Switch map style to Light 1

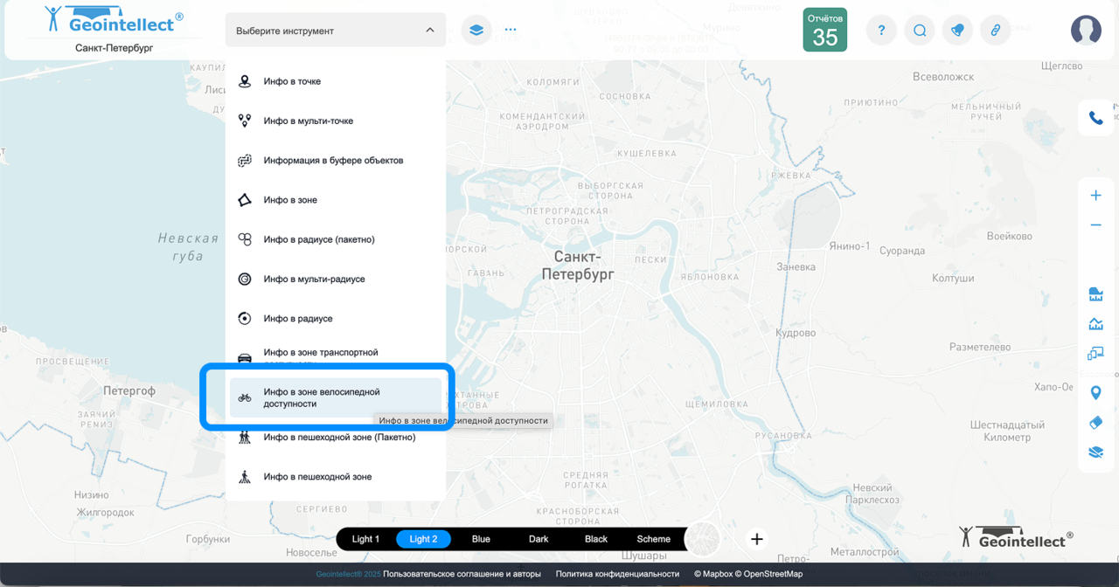[x=365, y=539]
